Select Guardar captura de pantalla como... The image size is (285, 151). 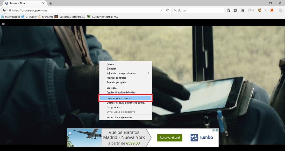(x=125, y=103)
